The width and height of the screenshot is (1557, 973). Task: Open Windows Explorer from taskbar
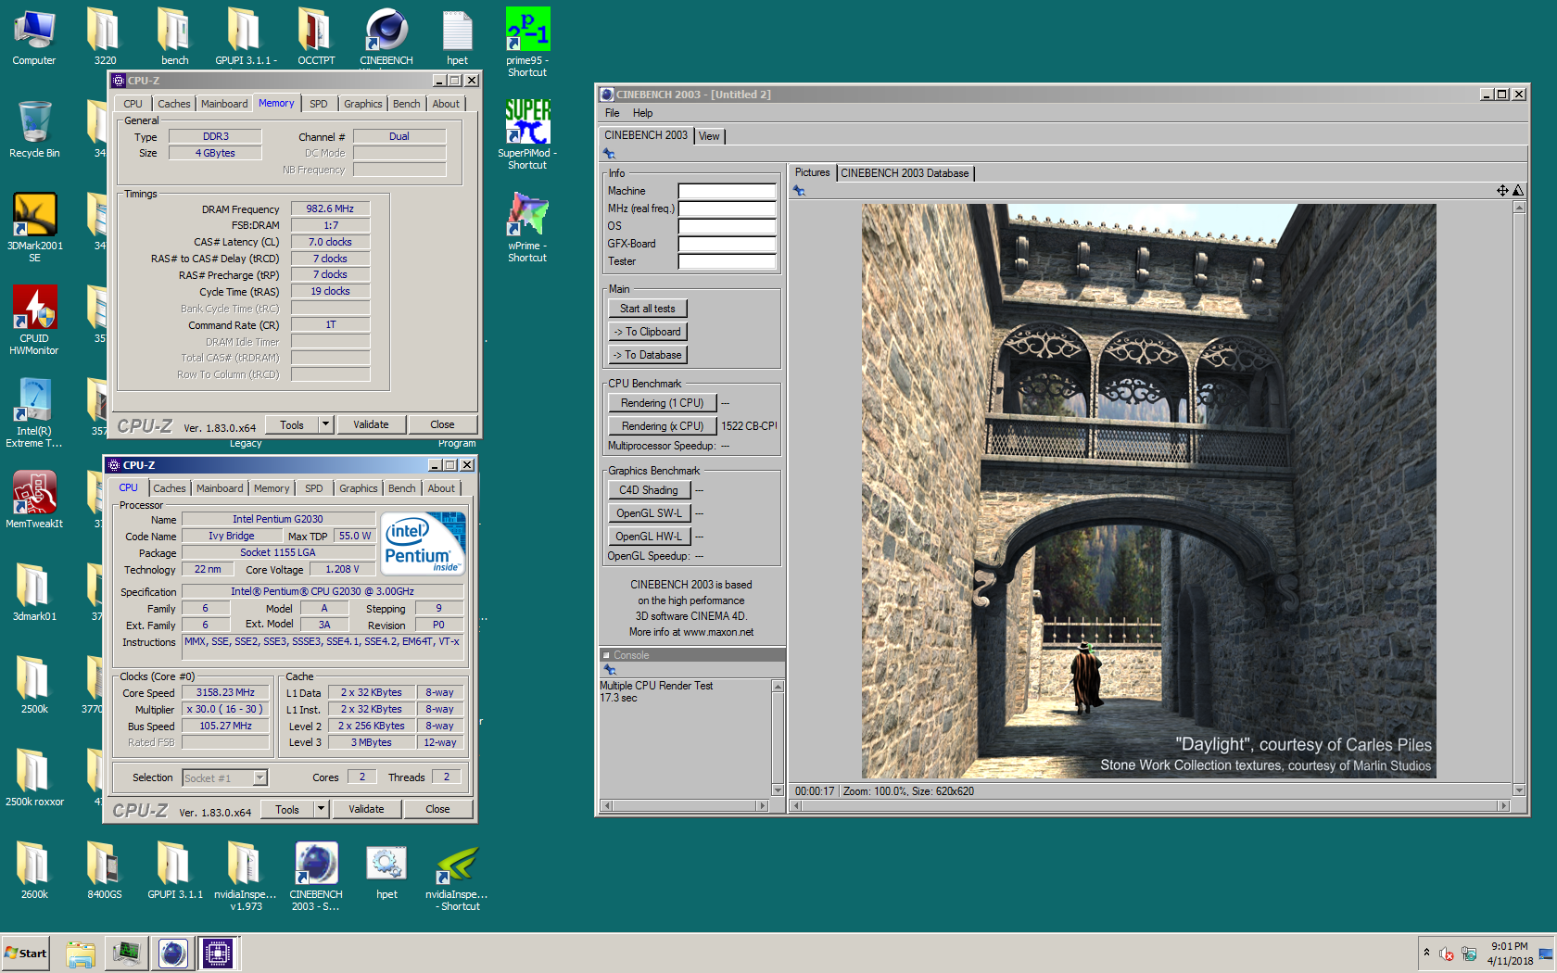81,953
